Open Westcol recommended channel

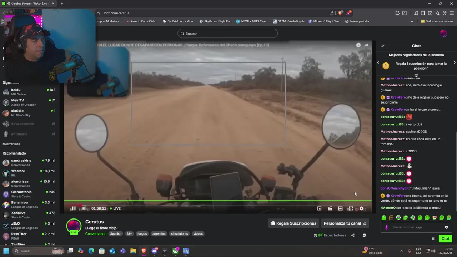point(30,173)
